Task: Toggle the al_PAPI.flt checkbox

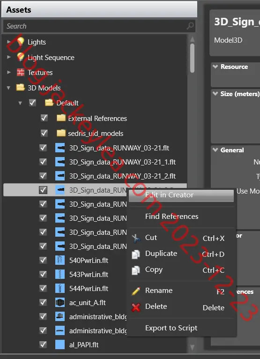Action: coord(43,344)
